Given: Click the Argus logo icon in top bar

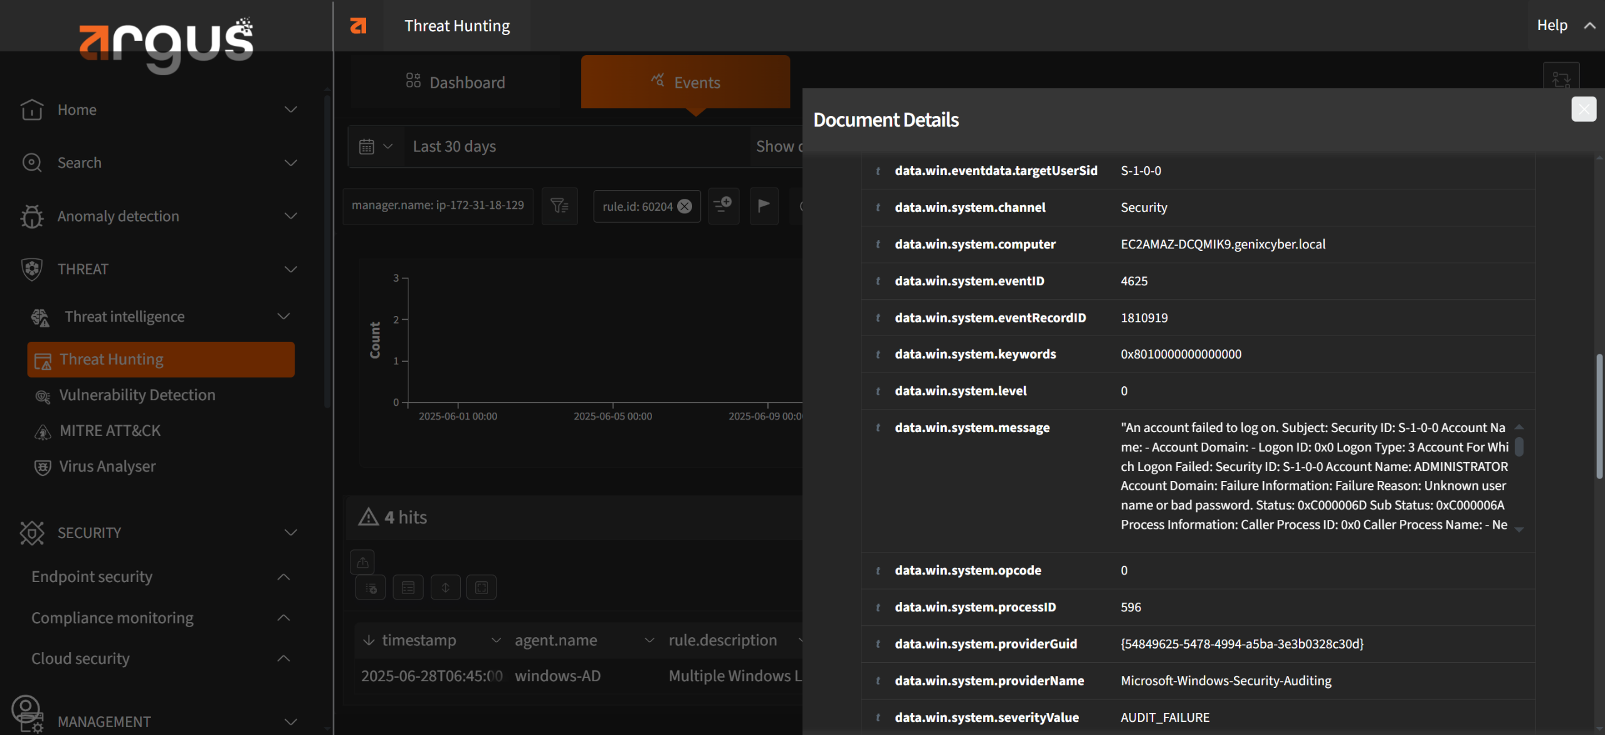Looking at the screenshot, I should tap(358, 26).
